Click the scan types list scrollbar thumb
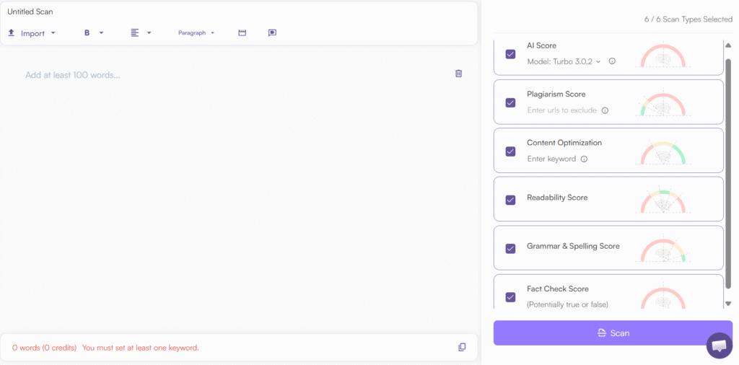 (728, 175)
